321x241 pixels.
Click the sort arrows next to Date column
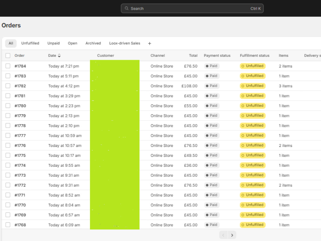point(59,55)
